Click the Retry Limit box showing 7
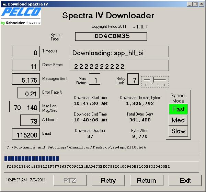 click(x=133, y=79)
